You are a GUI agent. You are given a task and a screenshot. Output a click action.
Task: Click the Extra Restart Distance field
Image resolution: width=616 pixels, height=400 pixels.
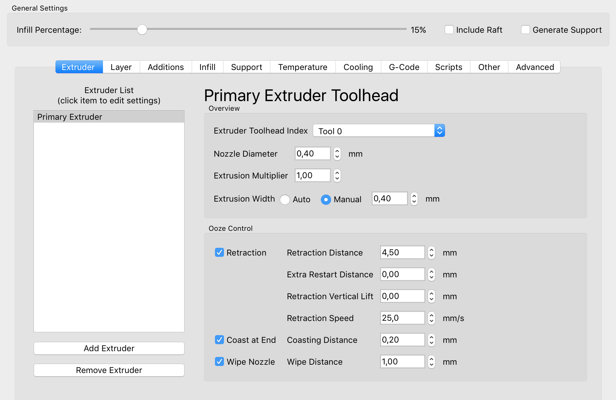[x=402, y=274]
